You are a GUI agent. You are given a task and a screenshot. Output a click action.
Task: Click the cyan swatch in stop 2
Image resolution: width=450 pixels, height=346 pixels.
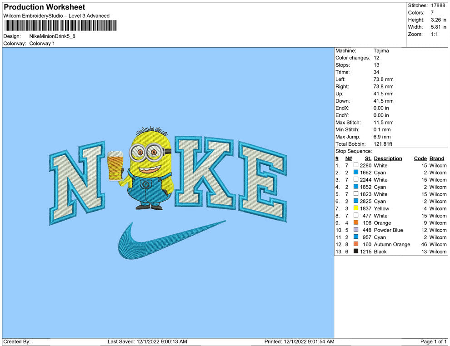coord(356,173)
